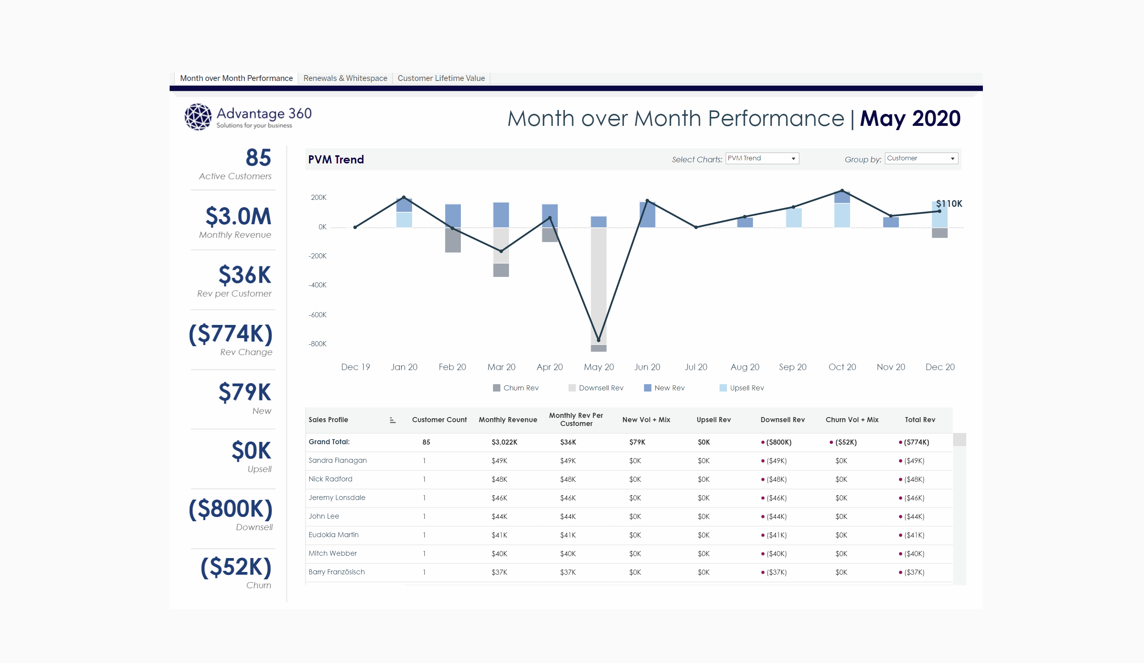Click the Total Rev column header

920,419
